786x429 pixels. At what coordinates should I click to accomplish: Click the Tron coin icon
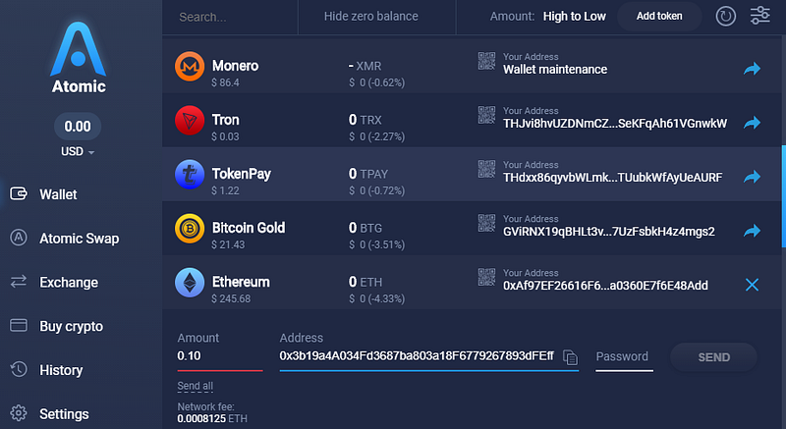(x=190, y=120)
